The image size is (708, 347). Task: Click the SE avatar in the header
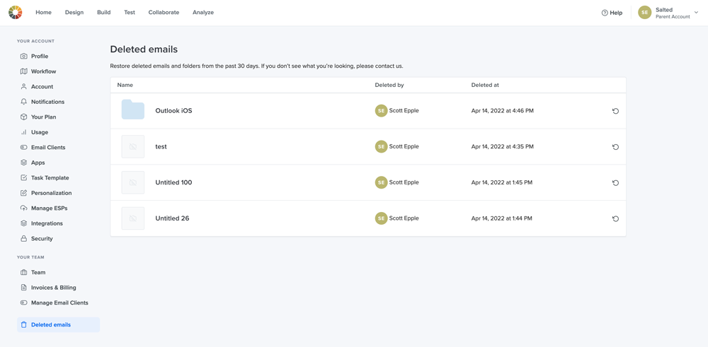pos(644,13)
